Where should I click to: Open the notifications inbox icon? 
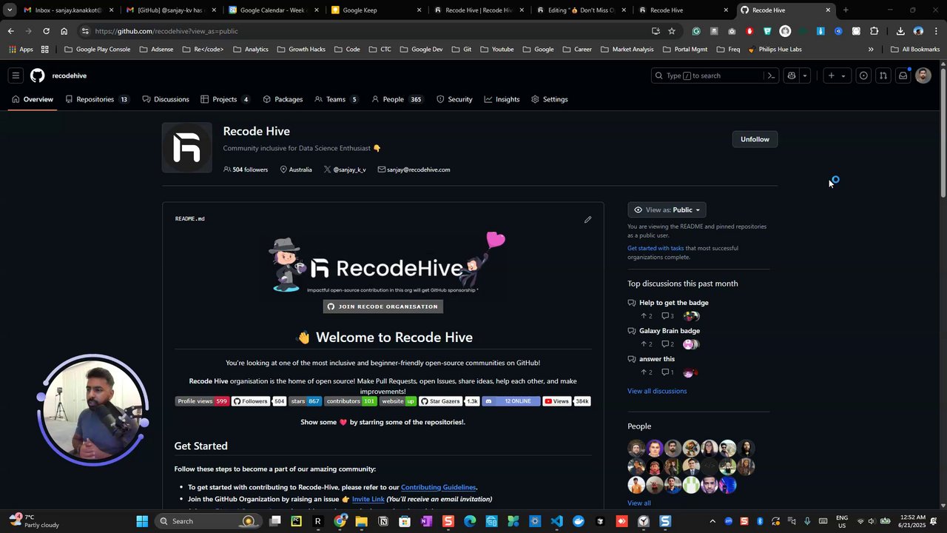(x=903, y=76)
